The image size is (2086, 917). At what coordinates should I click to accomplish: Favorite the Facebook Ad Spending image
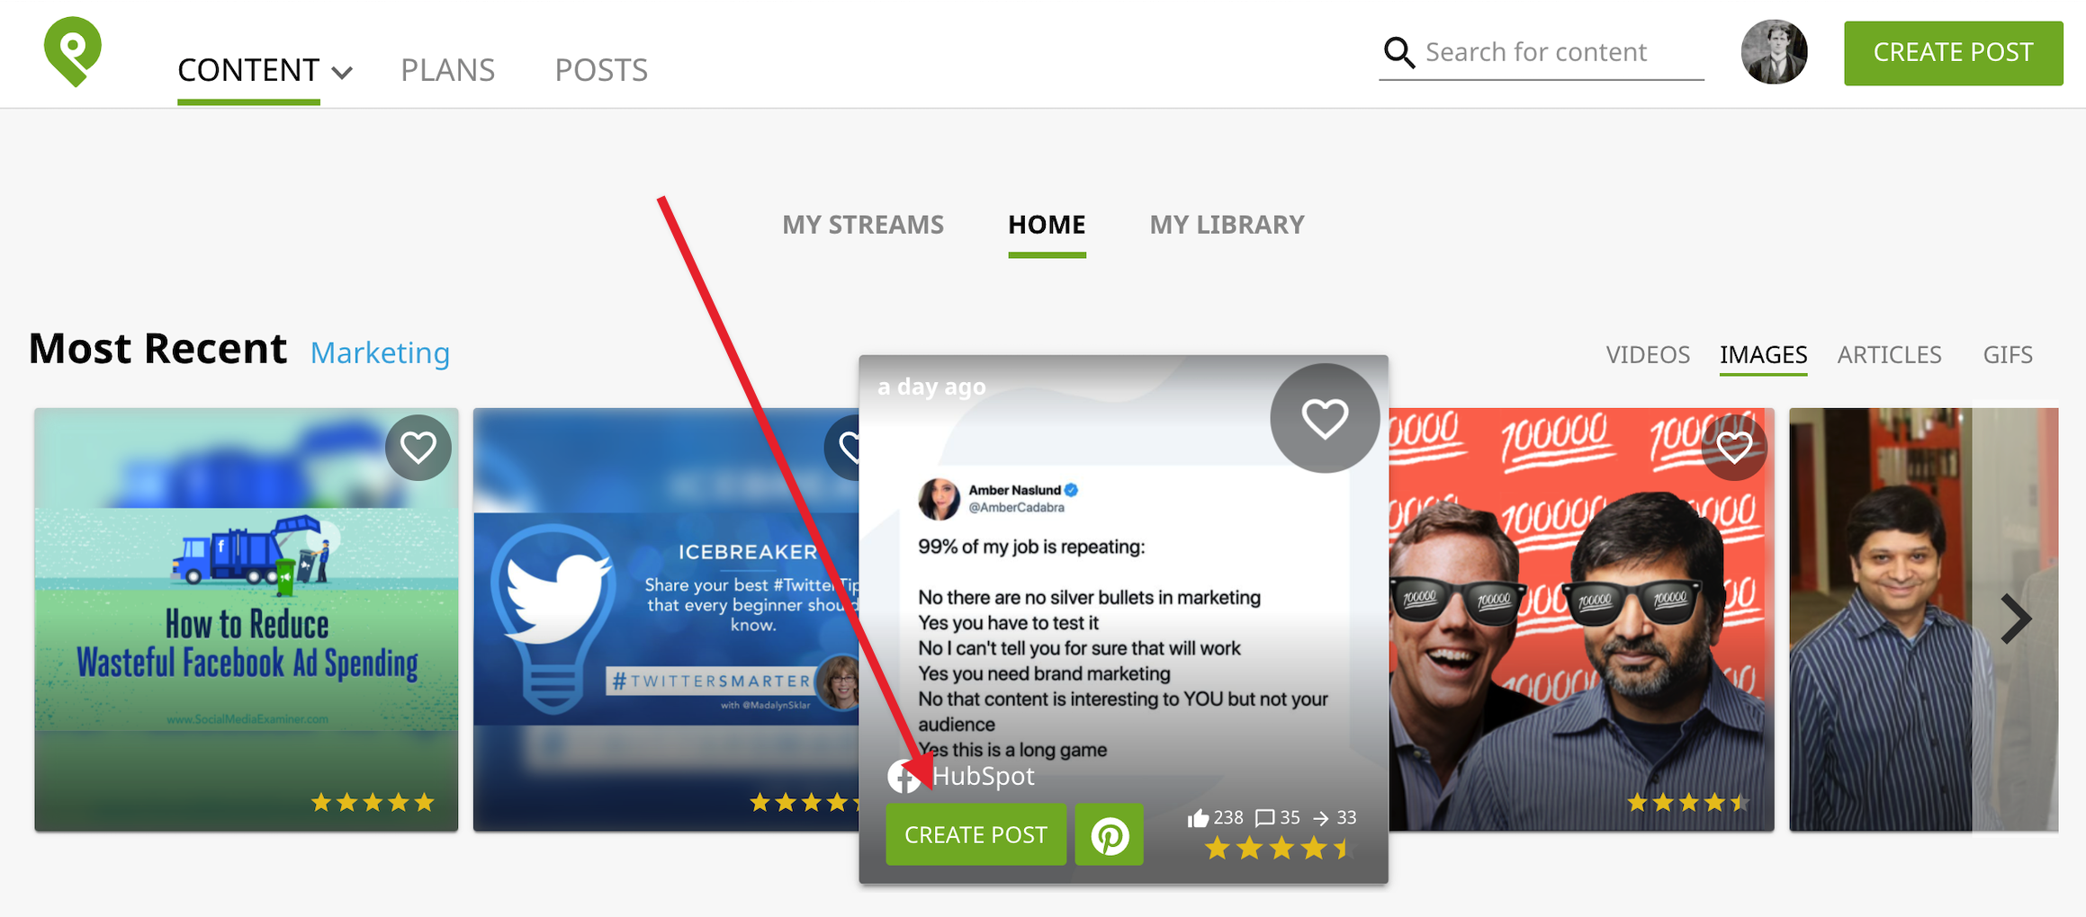pyautogui.click(x=418, y=447)
